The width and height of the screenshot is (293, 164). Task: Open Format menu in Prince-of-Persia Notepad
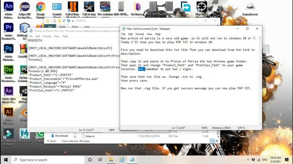click(47, 36)
